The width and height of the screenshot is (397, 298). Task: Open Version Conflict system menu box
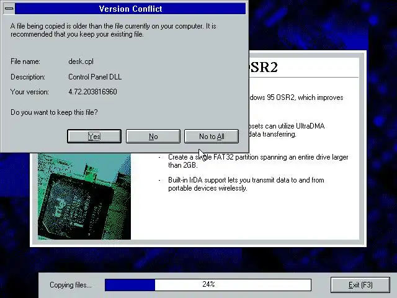click(x=9, y=9)
